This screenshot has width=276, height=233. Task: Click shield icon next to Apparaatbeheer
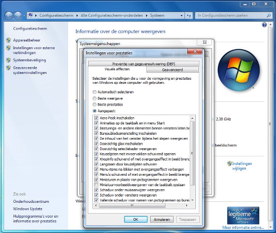(9, 40)
